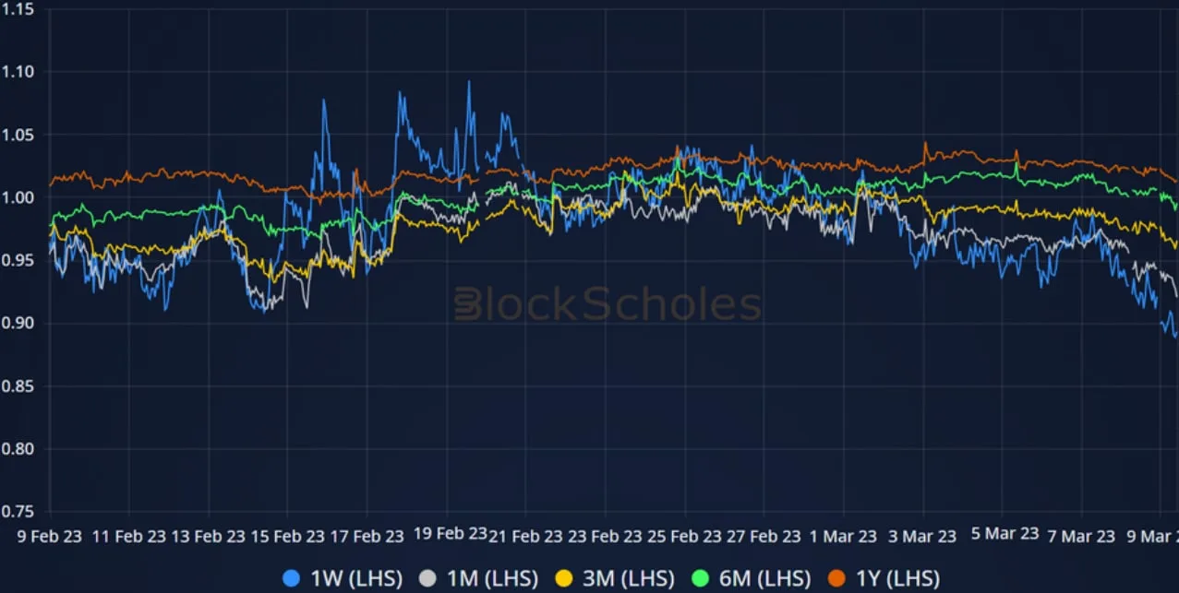Click the 3 Mar 23 date label
The height and width of the screenshot is (593, 1179).
(x=922, y=536)
